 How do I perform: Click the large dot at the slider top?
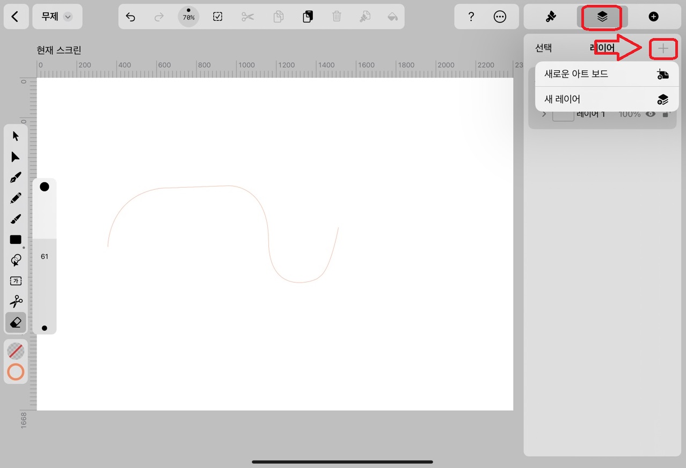(x=45, y=187)
